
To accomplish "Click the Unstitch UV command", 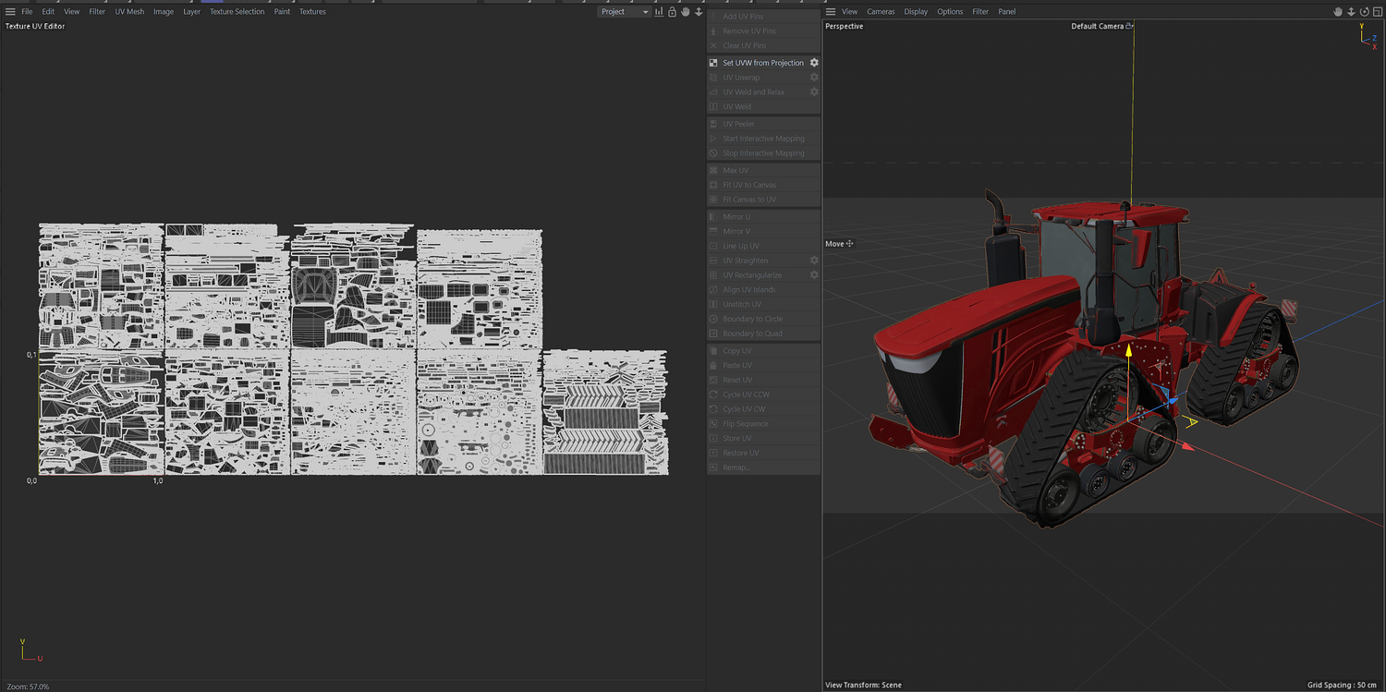I will coord(763,304).
